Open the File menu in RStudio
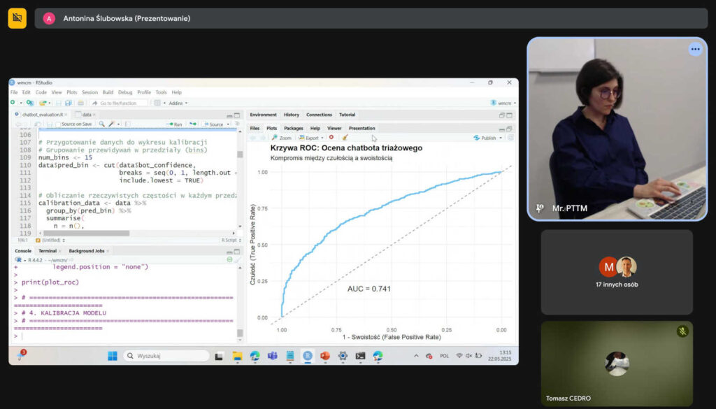The width and height of the screenshot is (716, 409). (x=14, y=92)
